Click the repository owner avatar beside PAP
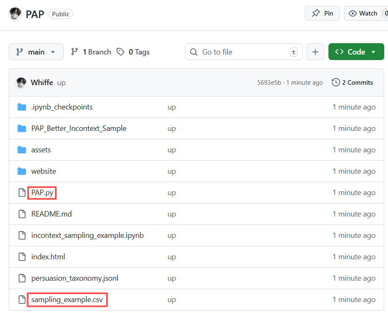 coord(15,14)
